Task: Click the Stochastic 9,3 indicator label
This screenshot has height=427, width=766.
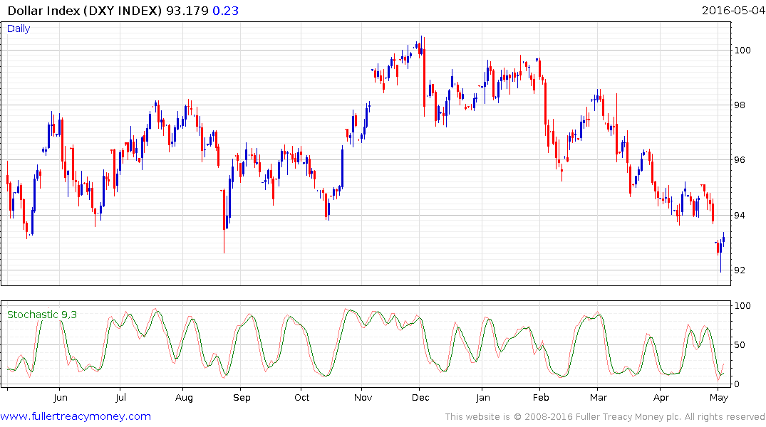Action: coord(42,315)
